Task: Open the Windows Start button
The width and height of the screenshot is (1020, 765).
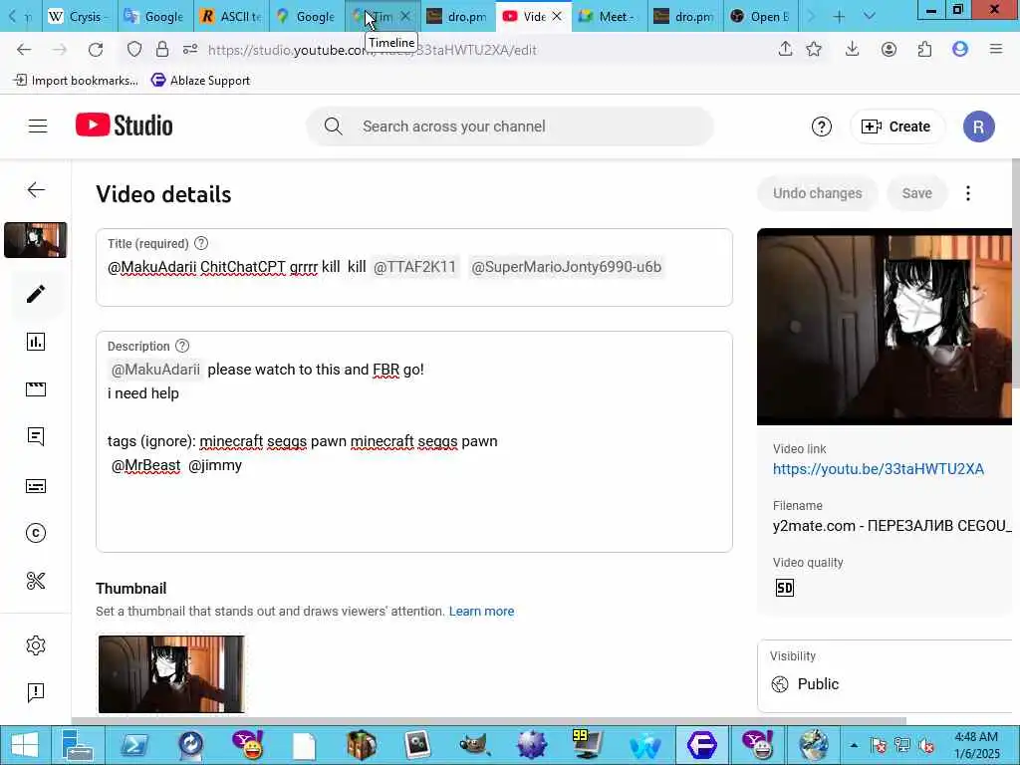Action: [25, 745]
